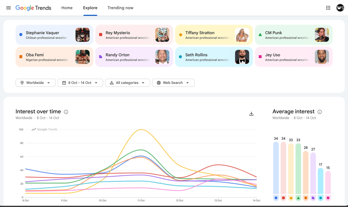348x207 pixels.
Task: Click the blue average bar with first value 34
Action: [x=276, y=168]
